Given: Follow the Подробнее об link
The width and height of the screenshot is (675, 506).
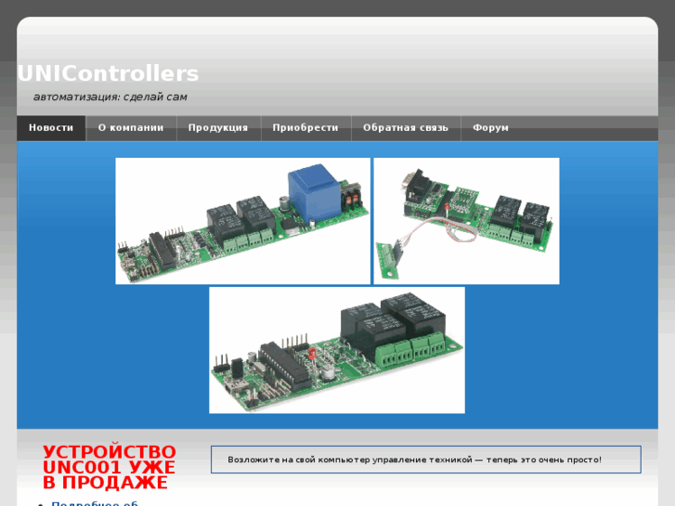Looking at the screenshot, I should coord(95,503).
